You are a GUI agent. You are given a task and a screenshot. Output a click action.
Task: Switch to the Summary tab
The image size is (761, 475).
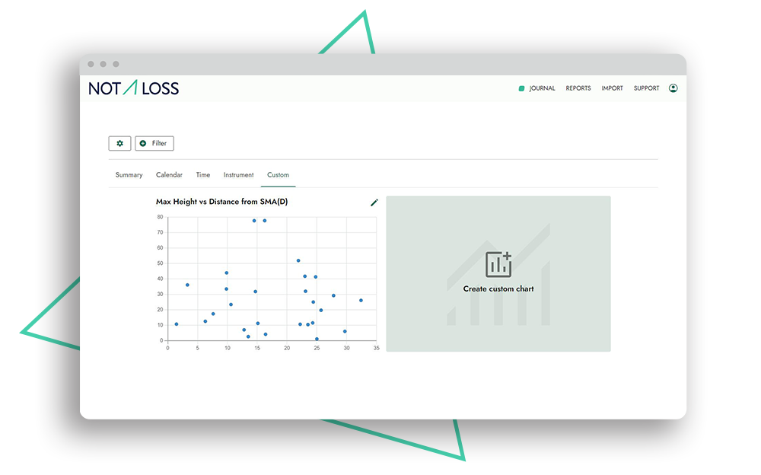pyautogui.click(x=128, y=174)
